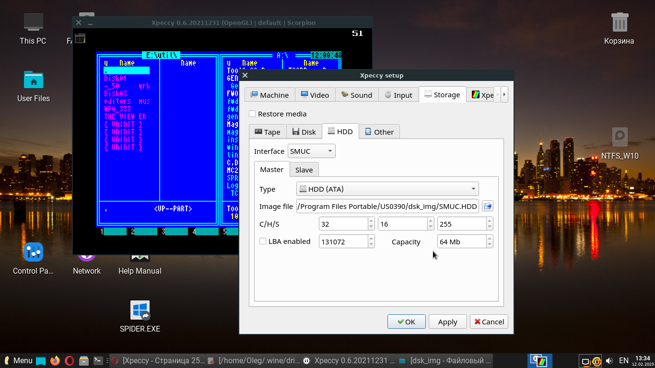Switch to Machine tab
655x368 pixels.
click(x=269, y=95)
